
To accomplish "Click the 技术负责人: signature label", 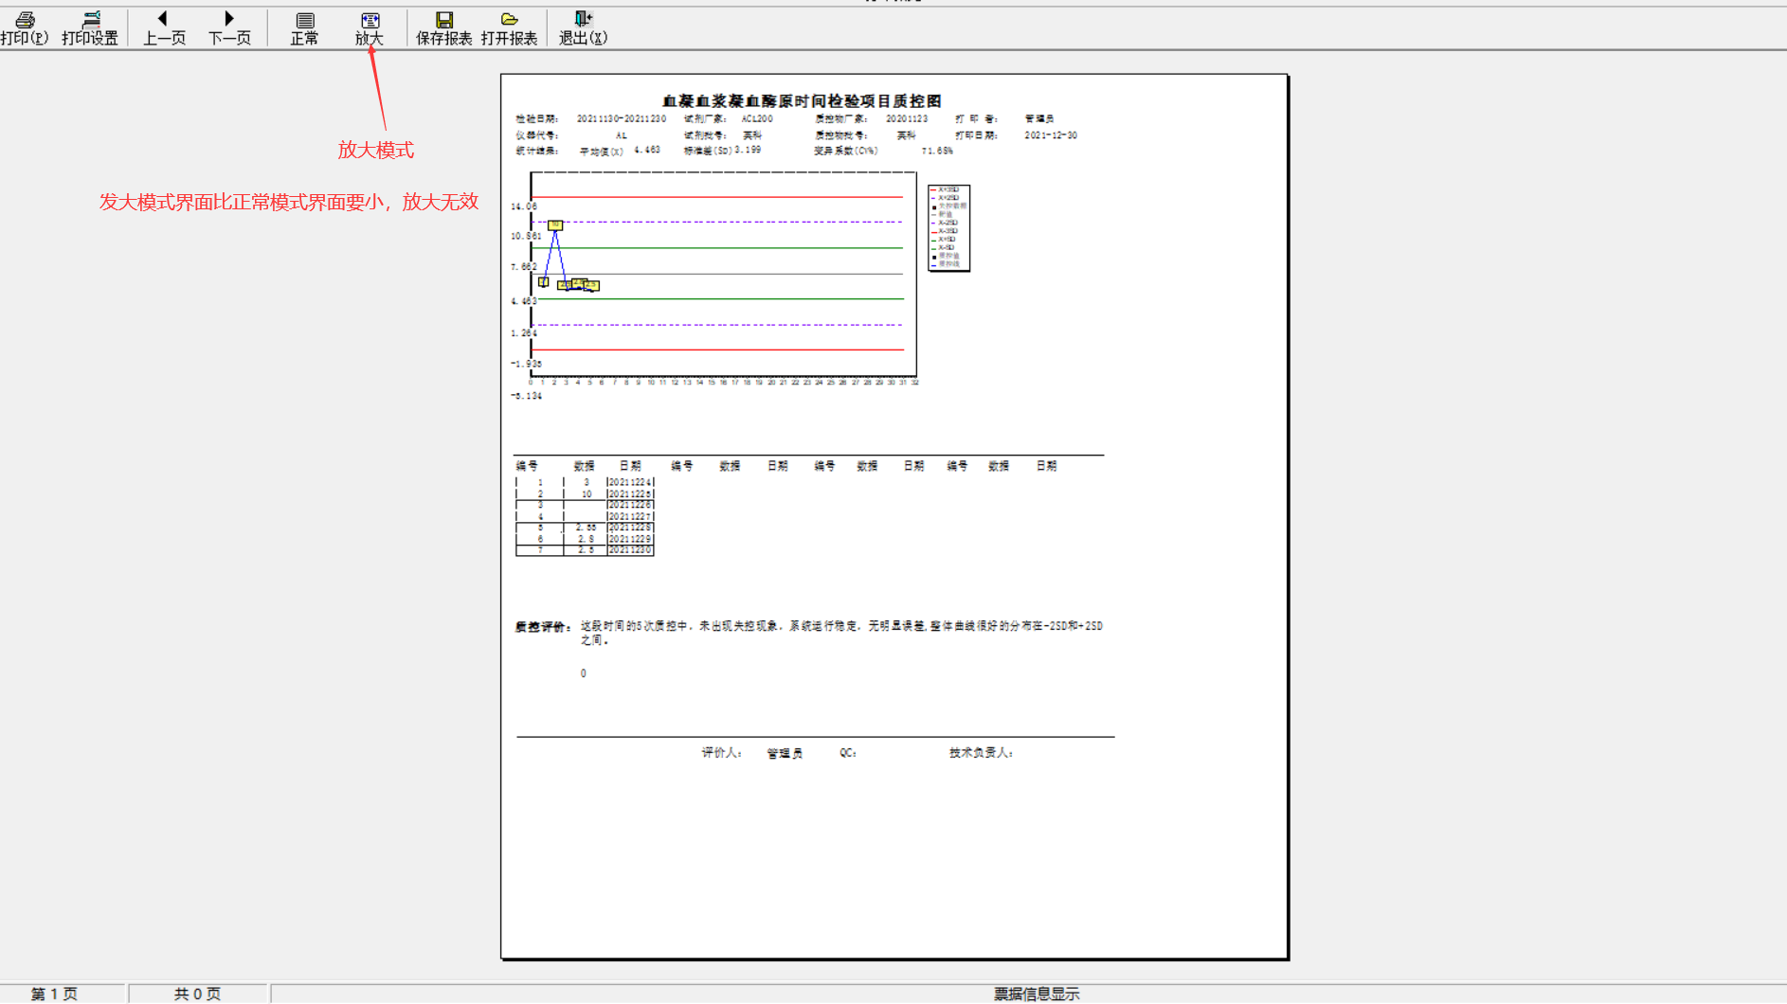I will (982, 753).
